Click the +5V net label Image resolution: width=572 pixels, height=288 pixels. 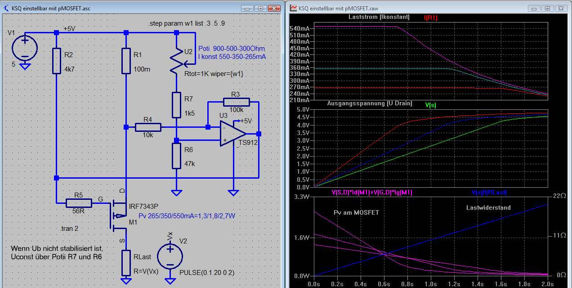pyautogui.click(x=70, y=28)
